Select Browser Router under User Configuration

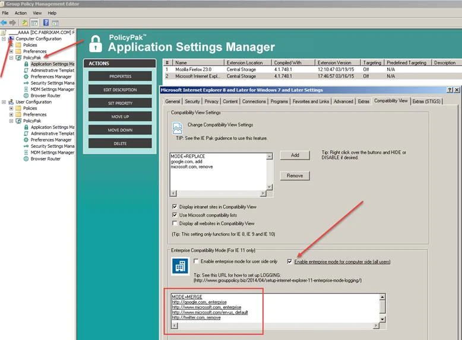pos(45,158)
